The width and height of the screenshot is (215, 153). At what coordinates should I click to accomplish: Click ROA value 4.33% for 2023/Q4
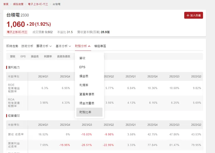point(66,103)
